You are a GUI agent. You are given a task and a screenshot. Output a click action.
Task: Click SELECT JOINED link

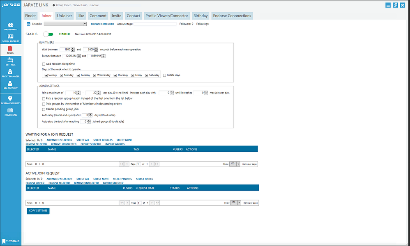click(145, 179)
